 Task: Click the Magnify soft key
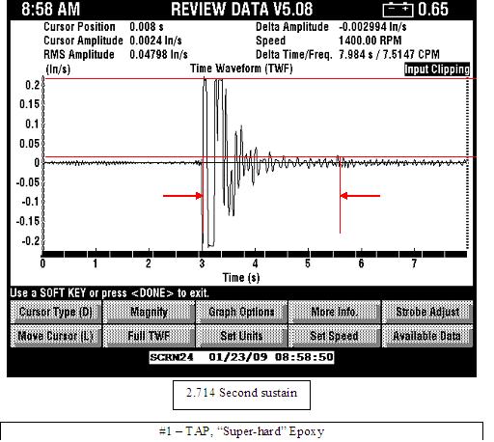coord(149,312)
